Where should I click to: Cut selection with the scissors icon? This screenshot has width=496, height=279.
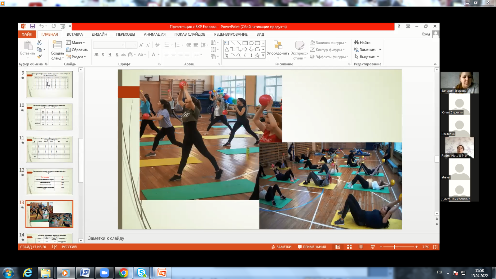39,42
